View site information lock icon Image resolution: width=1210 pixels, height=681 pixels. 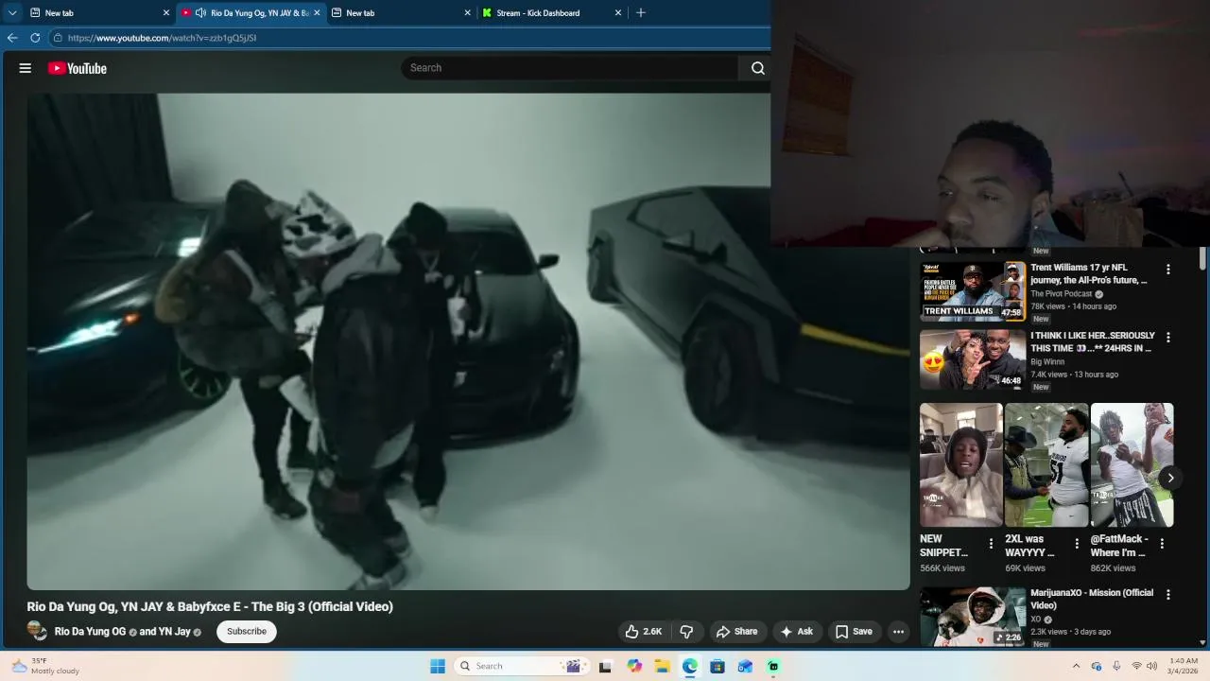(58, 38)
